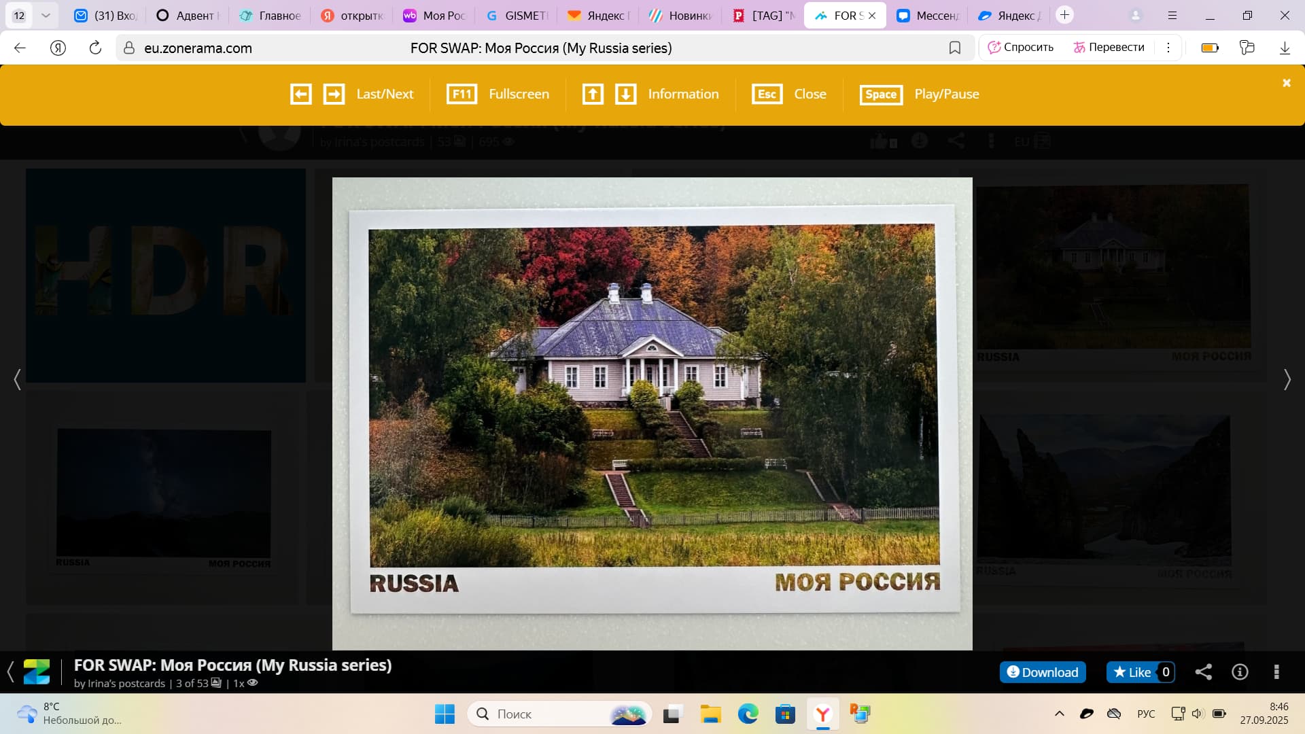Image resolution: width=1305 pixels, height=734 pixels.
Task: Click the Download button
Action: (1043, 672)
